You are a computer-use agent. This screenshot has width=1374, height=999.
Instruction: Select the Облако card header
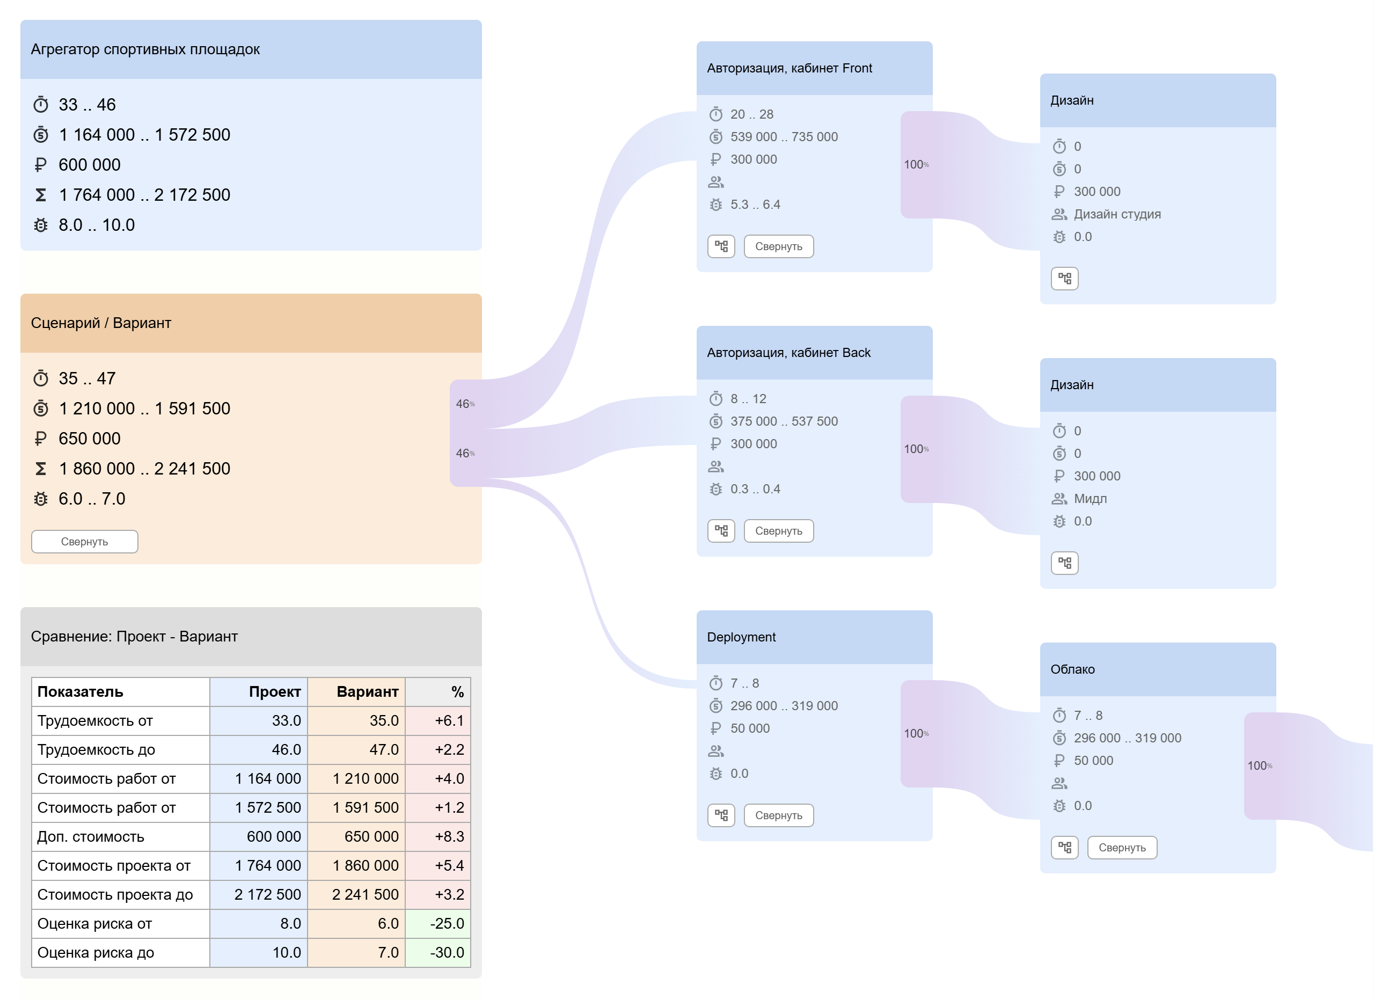[x=1158, y=669]
